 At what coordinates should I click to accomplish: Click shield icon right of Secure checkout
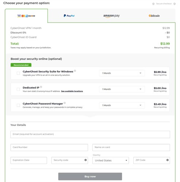coord(175,4)
